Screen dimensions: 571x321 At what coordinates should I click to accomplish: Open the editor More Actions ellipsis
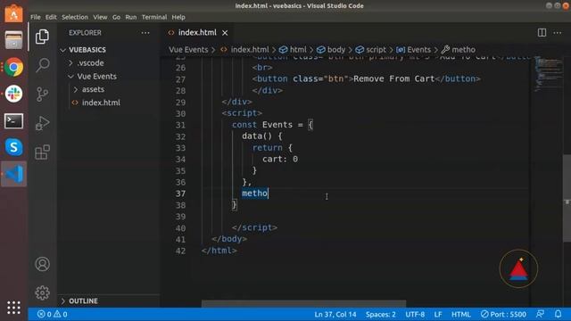[x=557, y=33]
